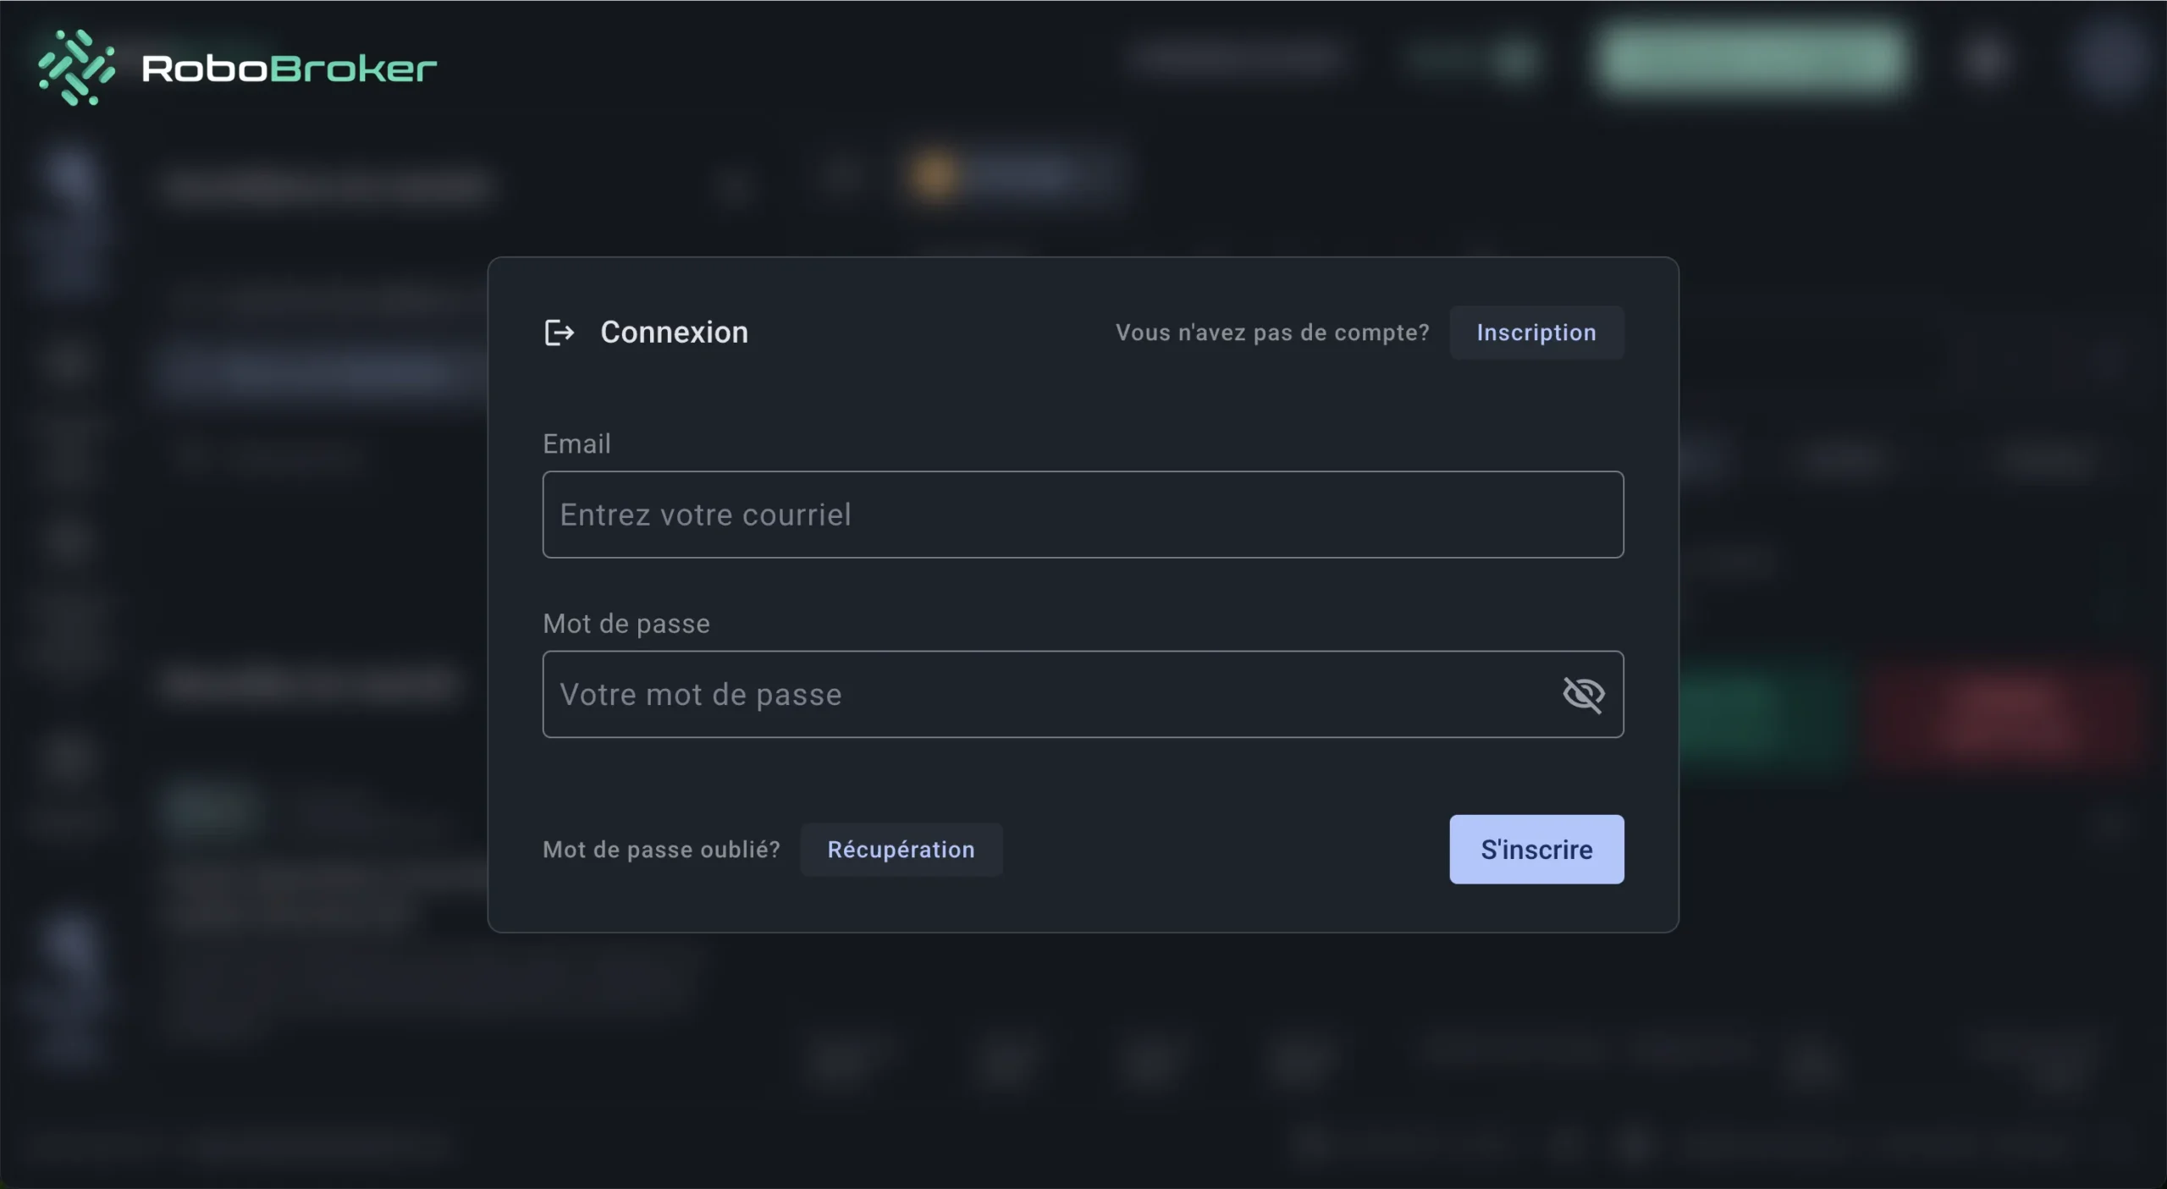Open the Inscription sign-up button

pos(1536,333)
